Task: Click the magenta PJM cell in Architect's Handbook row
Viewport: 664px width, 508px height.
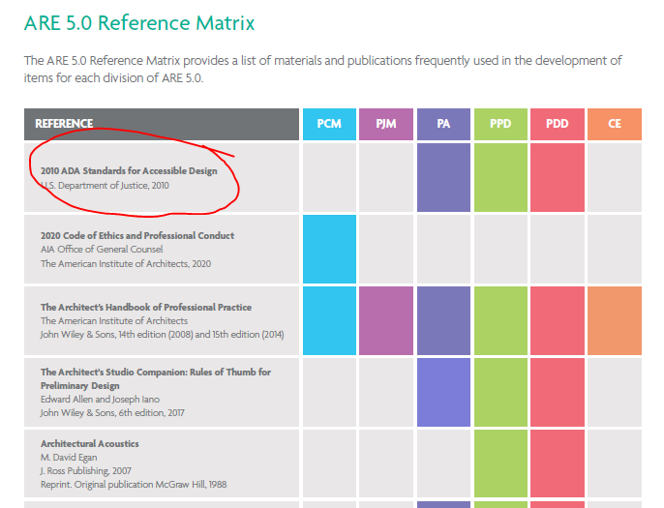Action: point(386,320)
